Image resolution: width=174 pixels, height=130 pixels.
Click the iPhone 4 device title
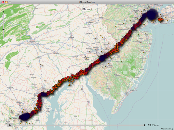(87, 9)
